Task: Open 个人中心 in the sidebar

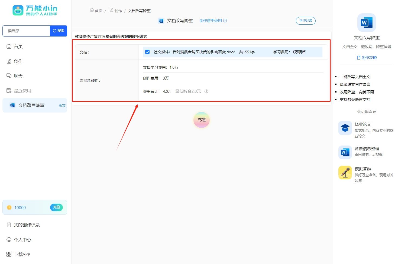Action: click(x=22, y=240)
